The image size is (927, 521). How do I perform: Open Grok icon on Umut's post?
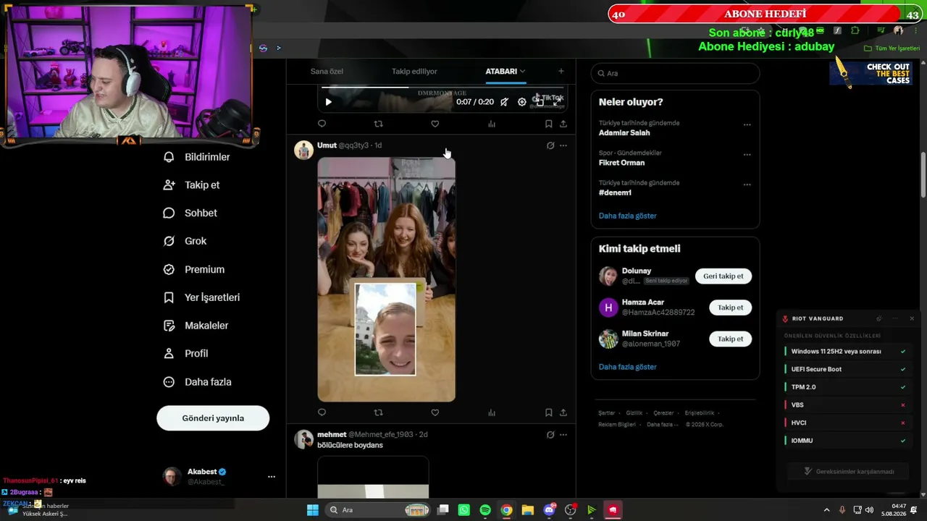(x=550, y=145)
